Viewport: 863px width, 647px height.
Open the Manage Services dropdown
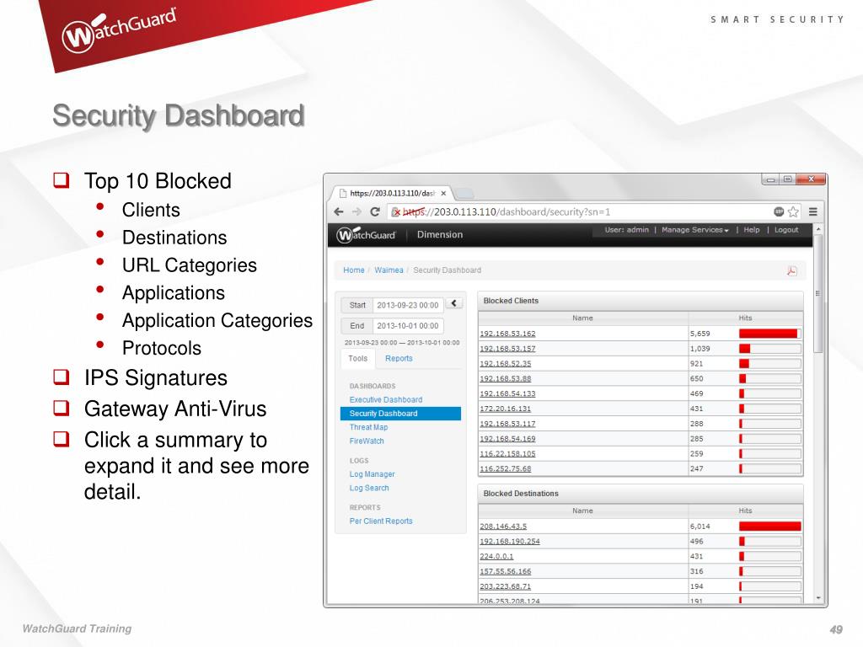point(695,230)
